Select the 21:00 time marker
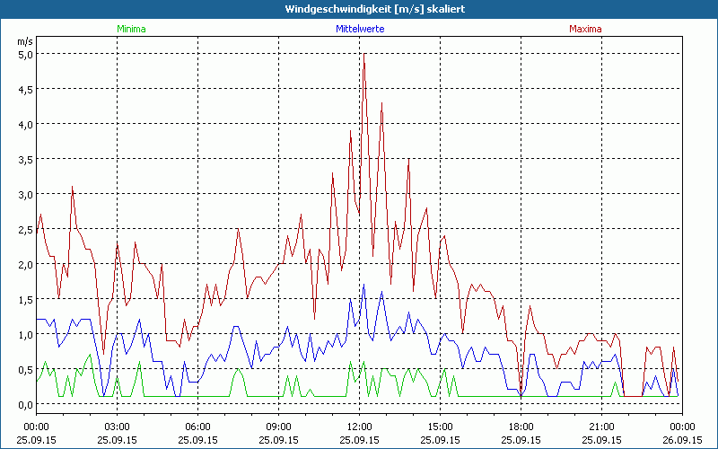This screenshot has width=718, height=449. tap(601, 427)
